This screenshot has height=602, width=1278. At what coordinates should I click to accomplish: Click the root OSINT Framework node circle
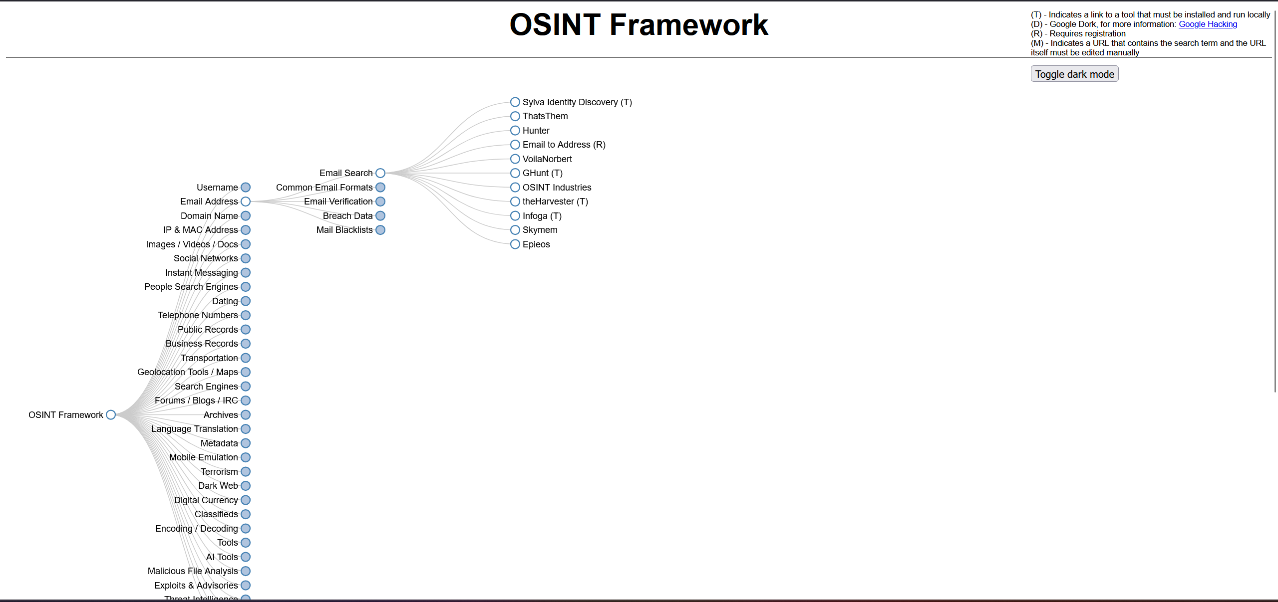click(x=111, y=415)
